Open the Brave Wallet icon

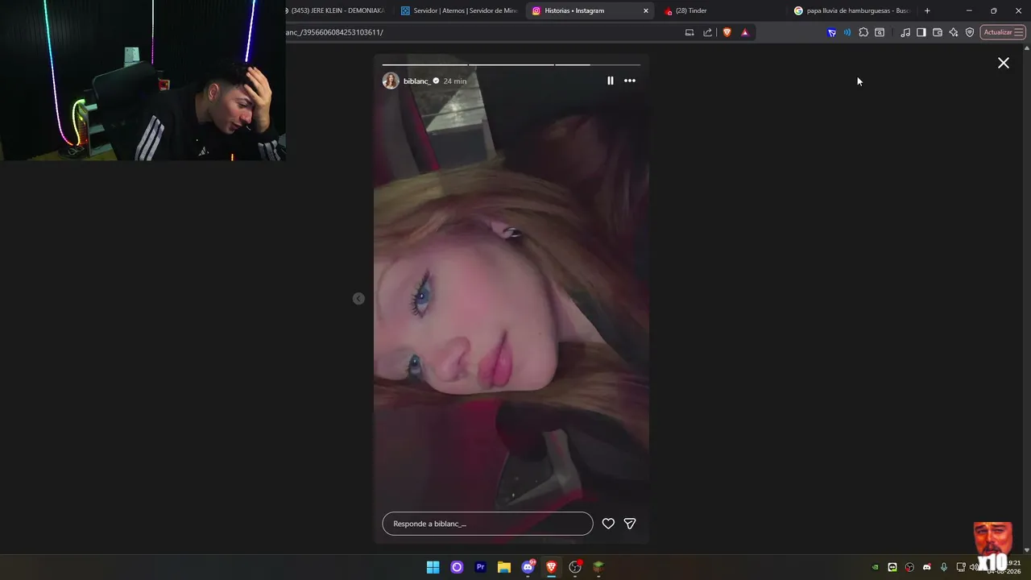(x=938, y=32)
